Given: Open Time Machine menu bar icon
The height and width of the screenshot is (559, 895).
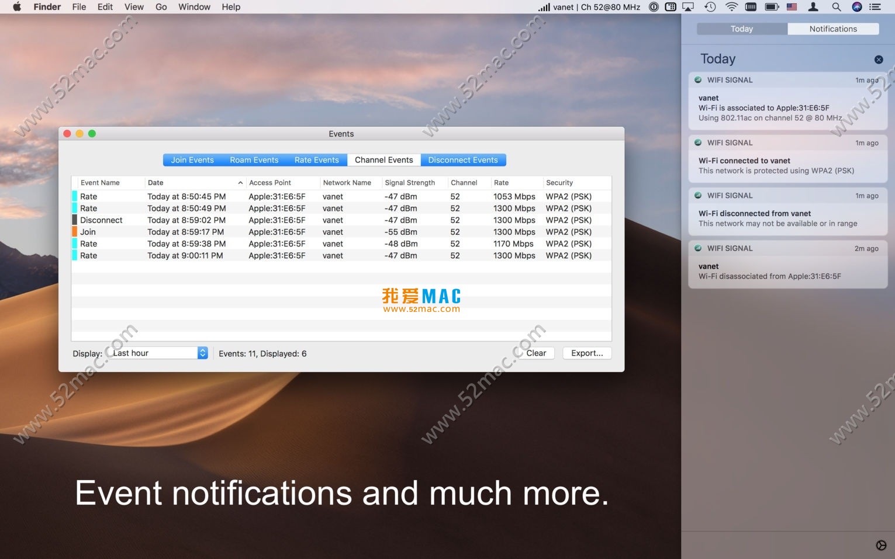Looking at the screenshot, I should tap(710, 7).
